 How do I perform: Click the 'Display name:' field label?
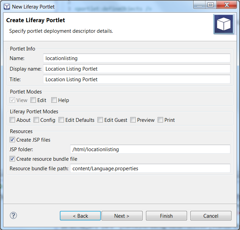coord(26,69)
